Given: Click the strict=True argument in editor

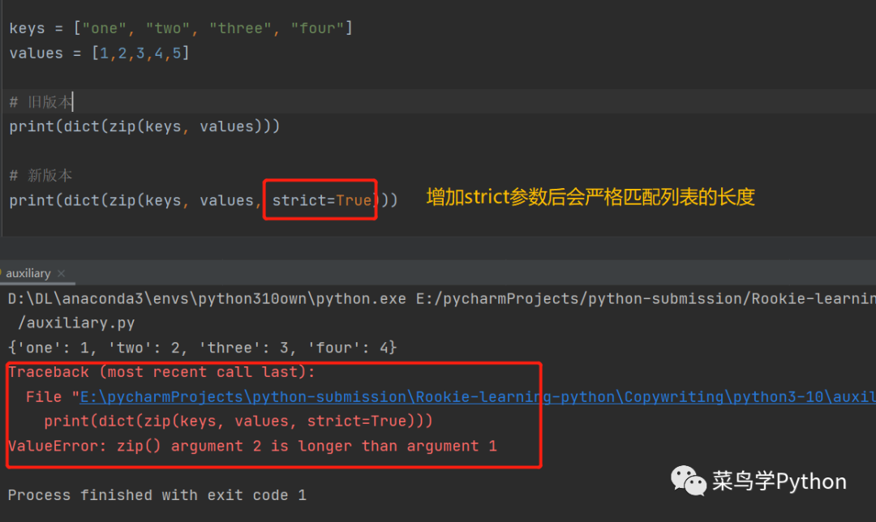Looking at the screenshot, I should point(321,199).
